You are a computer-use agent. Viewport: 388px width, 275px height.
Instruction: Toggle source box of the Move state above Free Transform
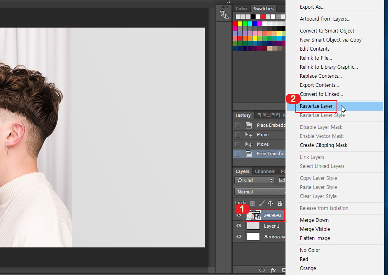click(x=238, y=144)
